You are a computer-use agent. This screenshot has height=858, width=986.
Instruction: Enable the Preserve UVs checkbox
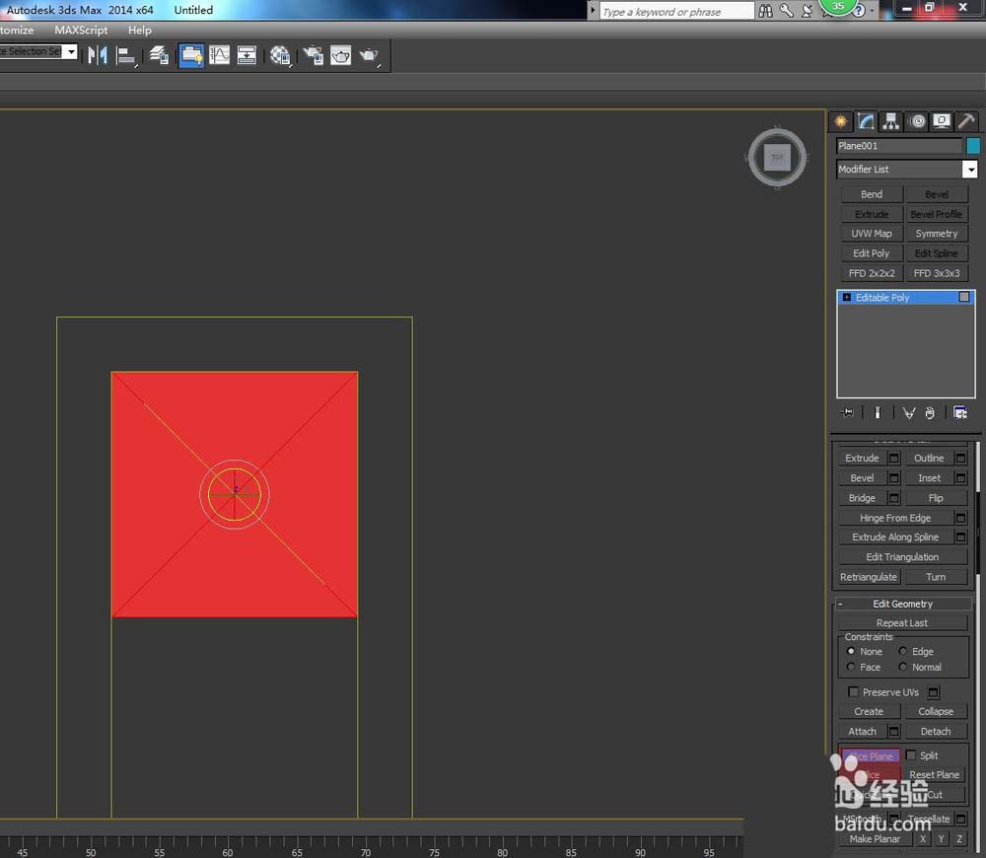[854, 692]
